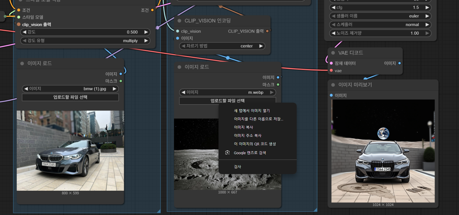459x215 pixels.
Task: Select previous image before m.webp
Action: click(x=184, y=92)
